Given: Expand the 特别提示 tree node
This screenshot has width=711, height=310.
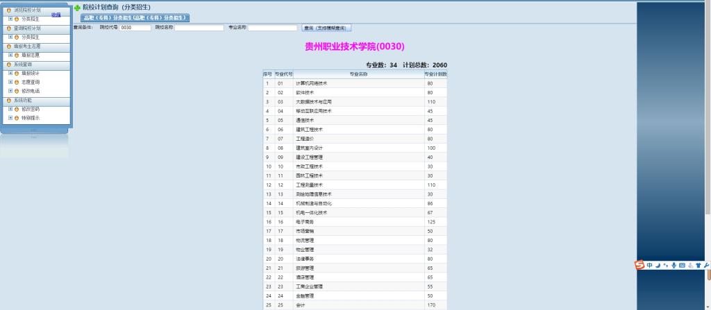Looking at the screenshot, I should click(10, 118).
